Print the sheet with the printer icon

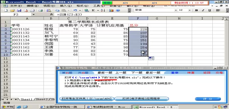point(40,10)
